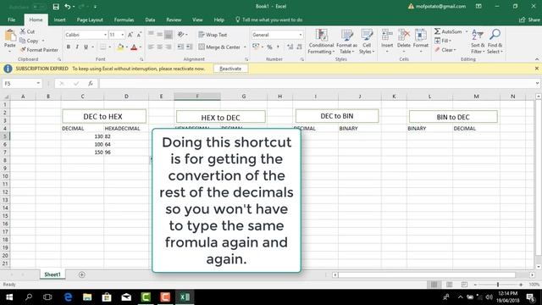Toggle Align Left
Image resolution: width=542 pixels, height=305 pixels.
tap(151, 47)
